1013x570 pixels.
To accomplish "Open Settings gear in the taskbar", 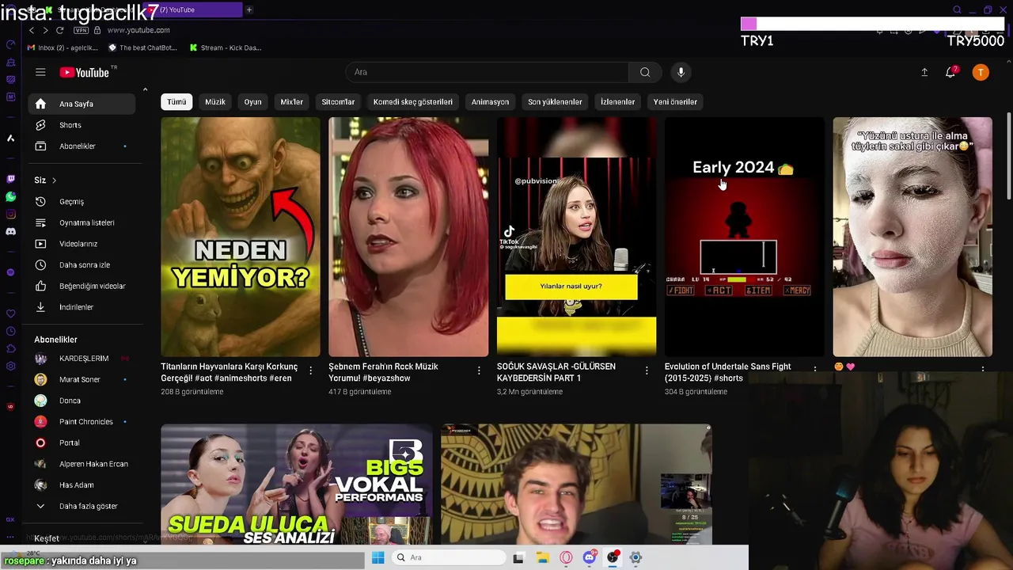I will point(635,557).
